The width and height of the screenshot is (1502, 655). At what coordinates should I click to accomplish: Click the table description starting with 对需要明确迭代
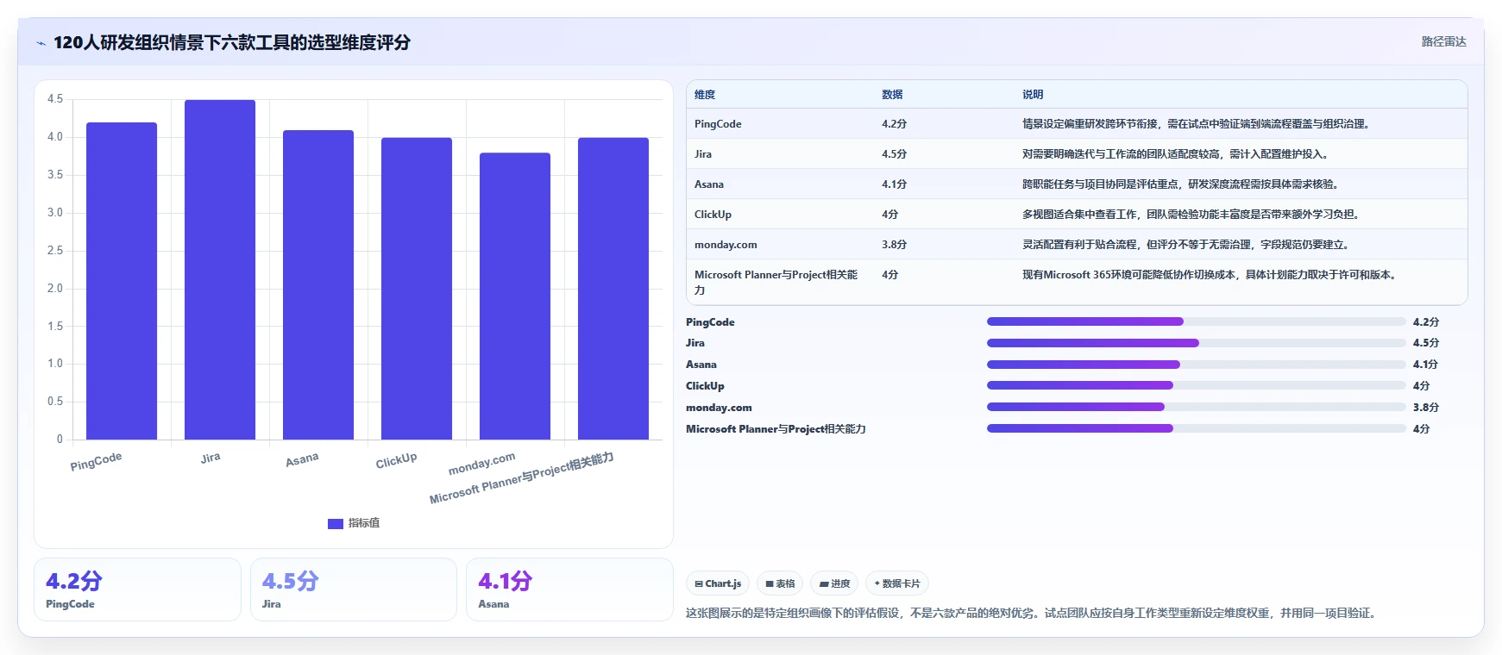[1177, 154]
